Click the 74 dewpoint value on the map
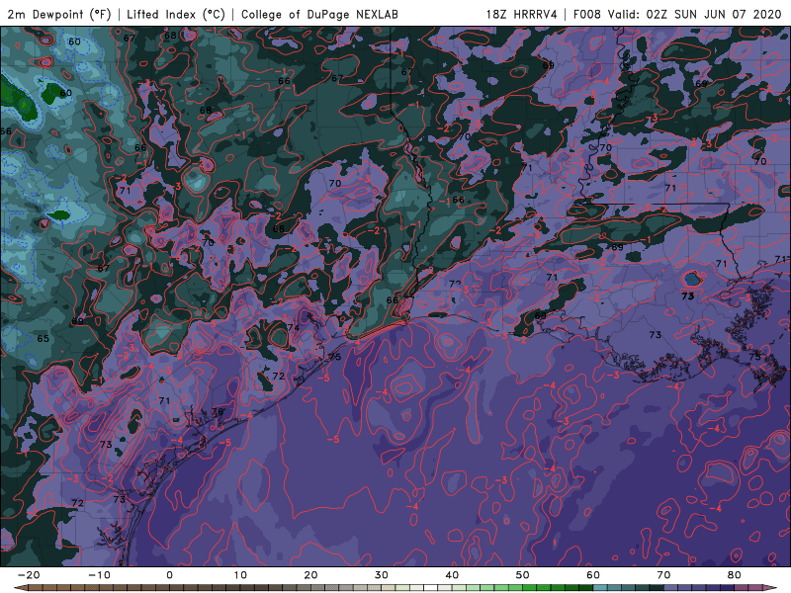Screen dimensions: 791x593 [293, 328]
